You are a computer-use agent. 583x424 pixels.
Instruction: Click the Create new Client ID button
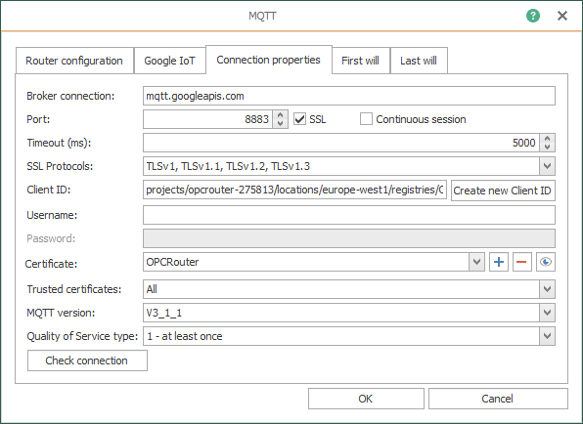pyautogui.click(x=503, y=191)
